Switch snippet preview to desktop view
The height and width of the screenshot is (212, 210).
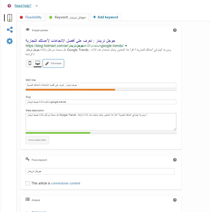click(x=38, y=63)
